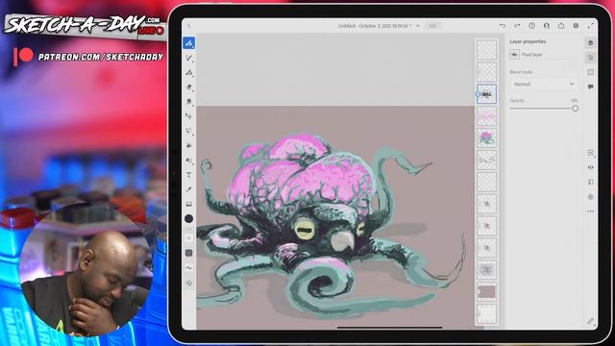615x346 pixels.
Task: Open the Help question mark icon
Action: pos(531,26)
